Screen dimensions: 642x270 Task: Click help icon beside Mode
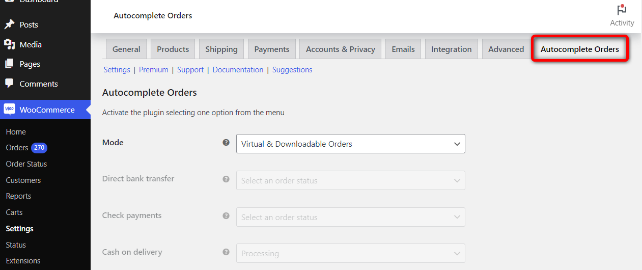[226, 143]
